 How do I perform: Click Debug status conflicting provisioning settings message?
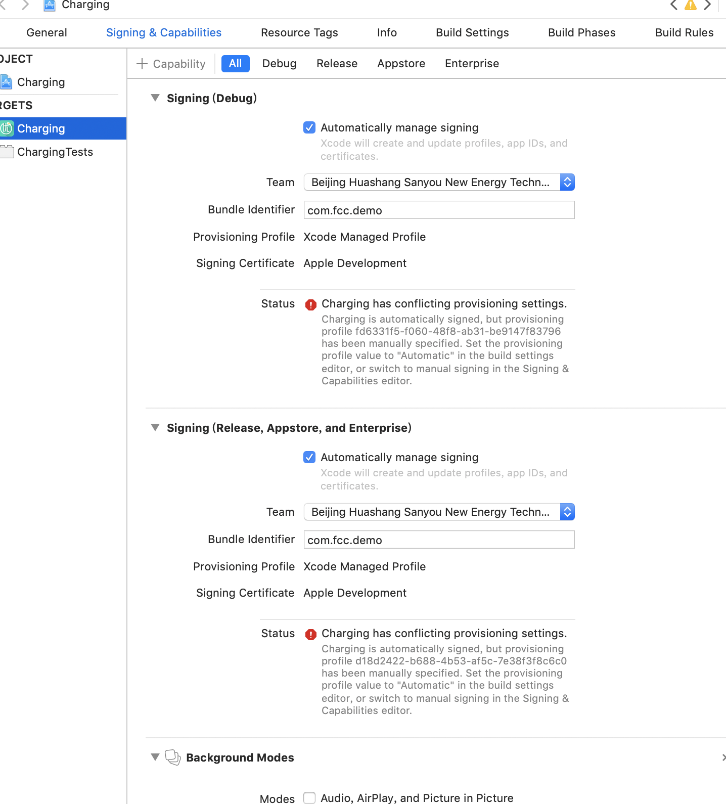(444, 303)
